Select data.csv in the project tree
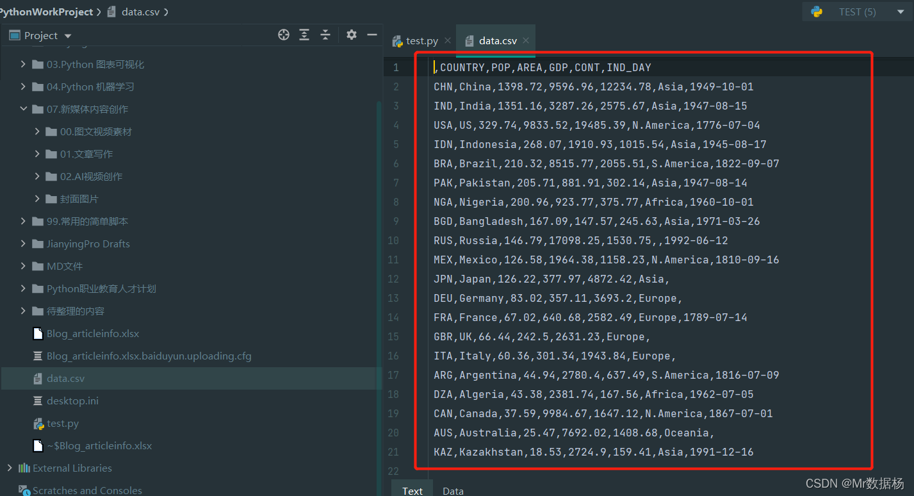 [x=65, y=378]
